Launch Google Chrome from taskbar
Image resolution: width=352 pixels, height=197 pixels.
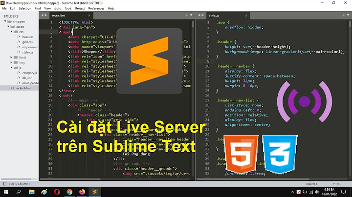tap(69, 192)
